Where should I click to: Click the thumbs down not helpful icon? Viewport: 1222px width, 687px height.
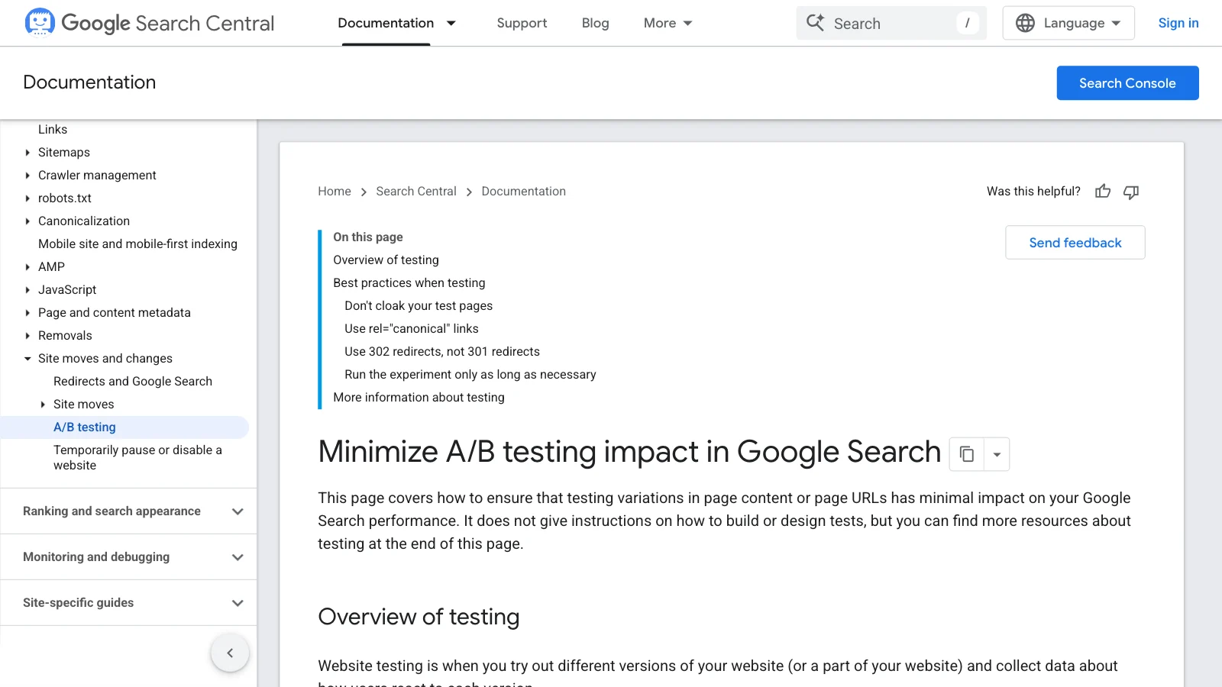coord(1131,192)
